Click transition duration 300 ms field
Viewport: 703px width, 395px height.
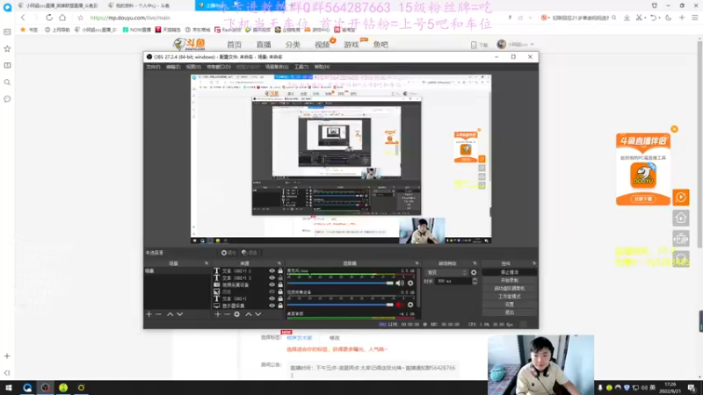click(453, 281)
